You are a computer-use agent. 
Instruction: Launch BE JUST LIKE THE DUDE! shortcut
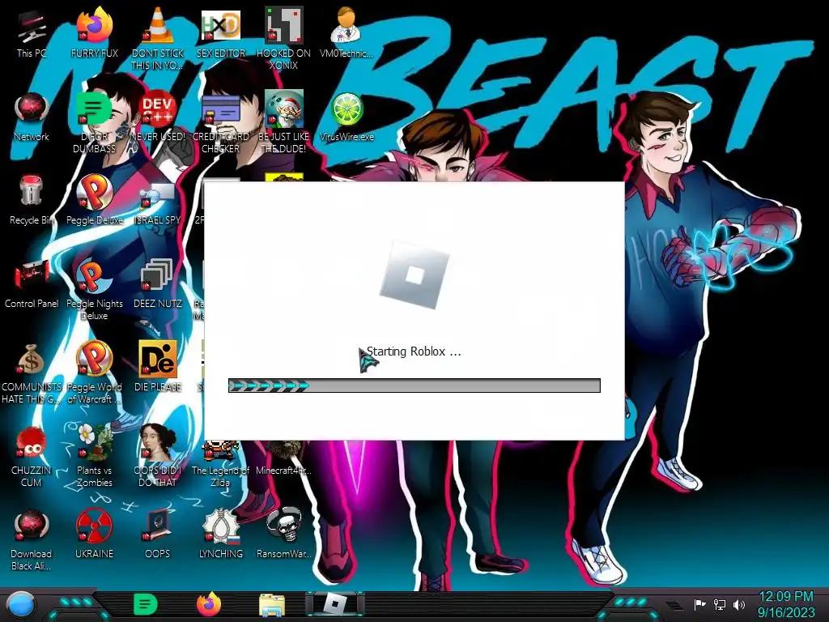tap(284, 121)
